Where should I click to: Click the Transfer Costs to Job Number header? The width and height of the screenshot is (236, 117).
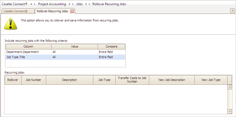click(132, 80)
